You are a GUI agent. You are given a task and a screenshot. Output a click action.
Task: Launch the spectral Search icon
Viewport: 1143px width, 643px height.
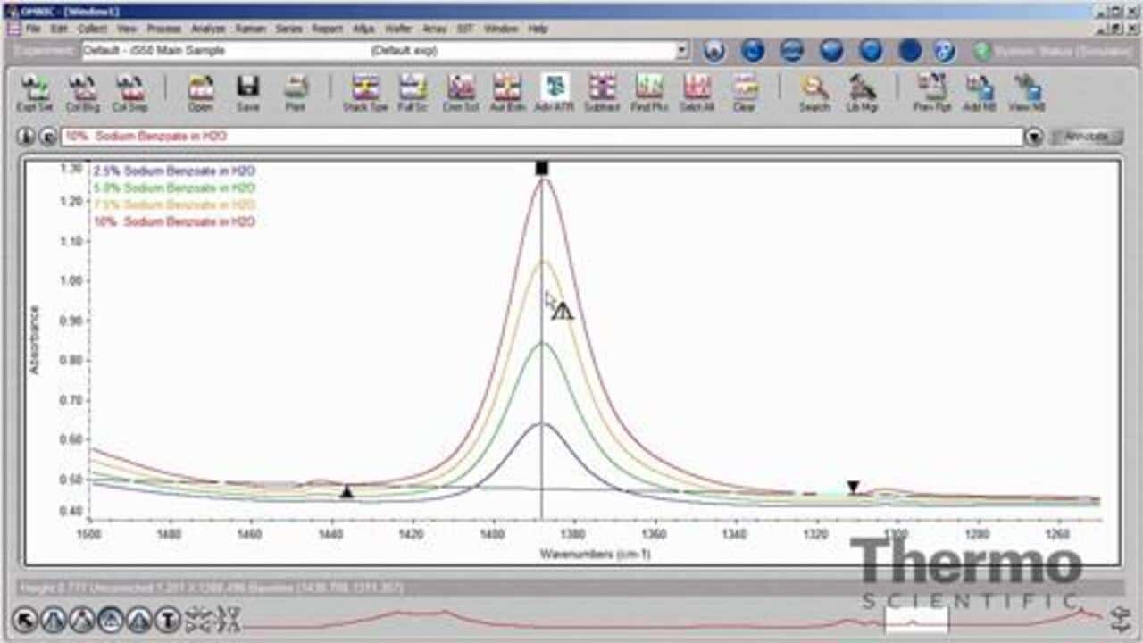tap(813, 92)
